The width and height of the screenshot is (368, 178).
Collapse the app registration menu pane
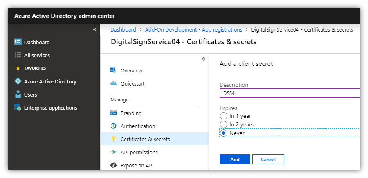pyautogui.click(x=204, y=59)
